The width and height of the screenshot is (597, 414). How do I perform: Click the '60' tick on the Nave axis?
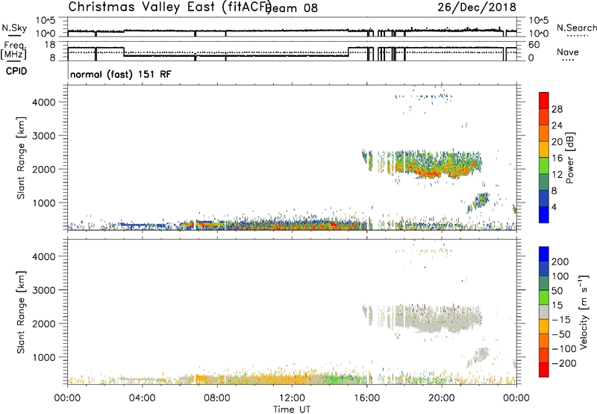534,45
